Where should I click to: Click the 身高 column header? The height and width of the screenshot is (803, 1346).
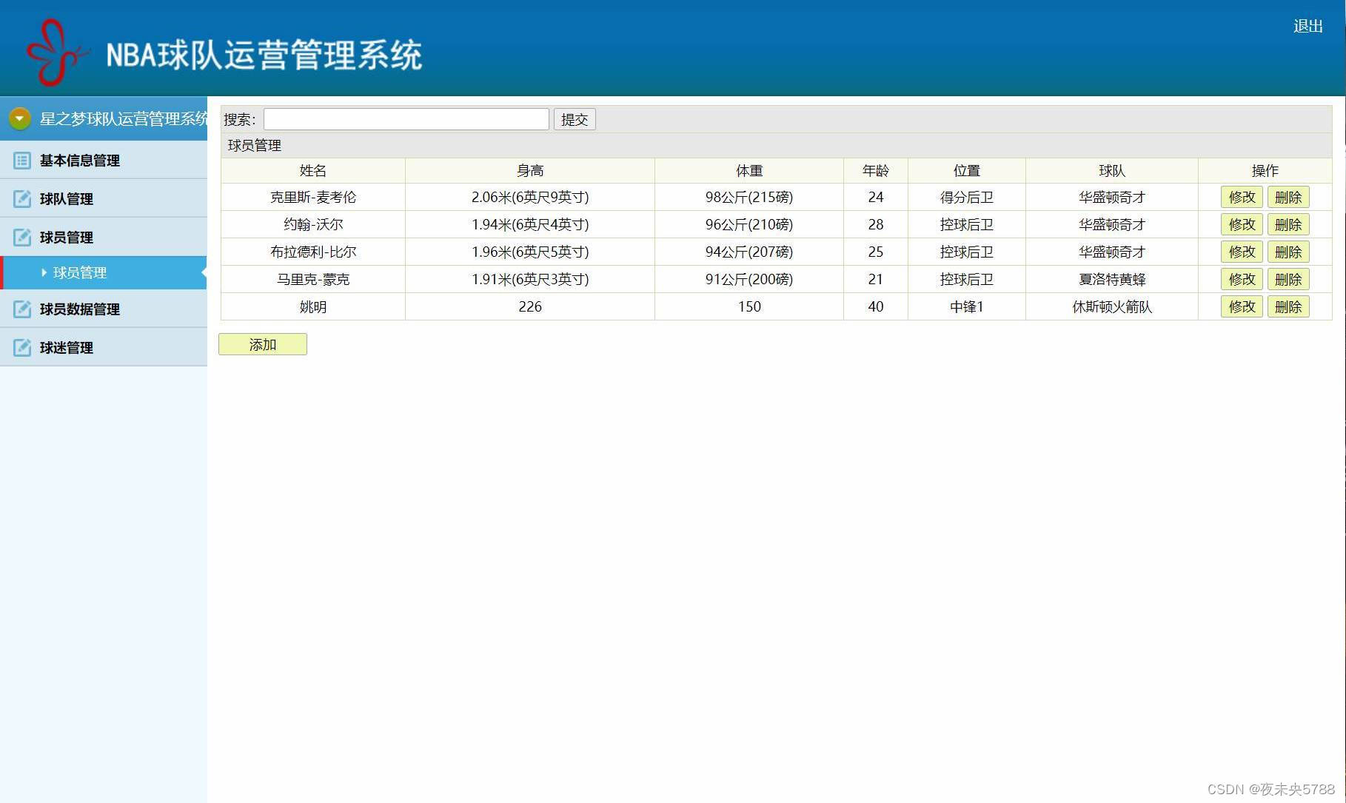pos(530,171)
